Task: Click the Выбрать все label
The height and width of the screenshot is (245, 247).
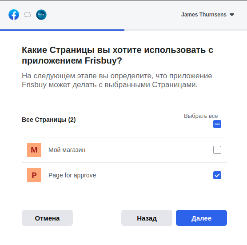Action: tap(201, 116)
